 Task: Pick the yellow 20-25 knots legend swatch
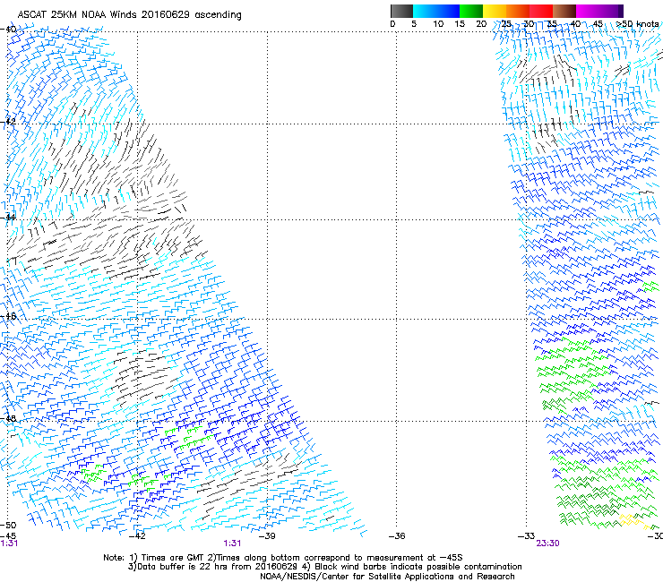(x=495, y=11)
